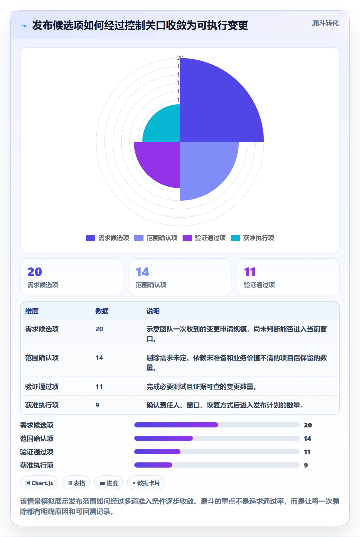Click the 数据 column header
Screen dimensions: 360x537
[x=102, y=311]
